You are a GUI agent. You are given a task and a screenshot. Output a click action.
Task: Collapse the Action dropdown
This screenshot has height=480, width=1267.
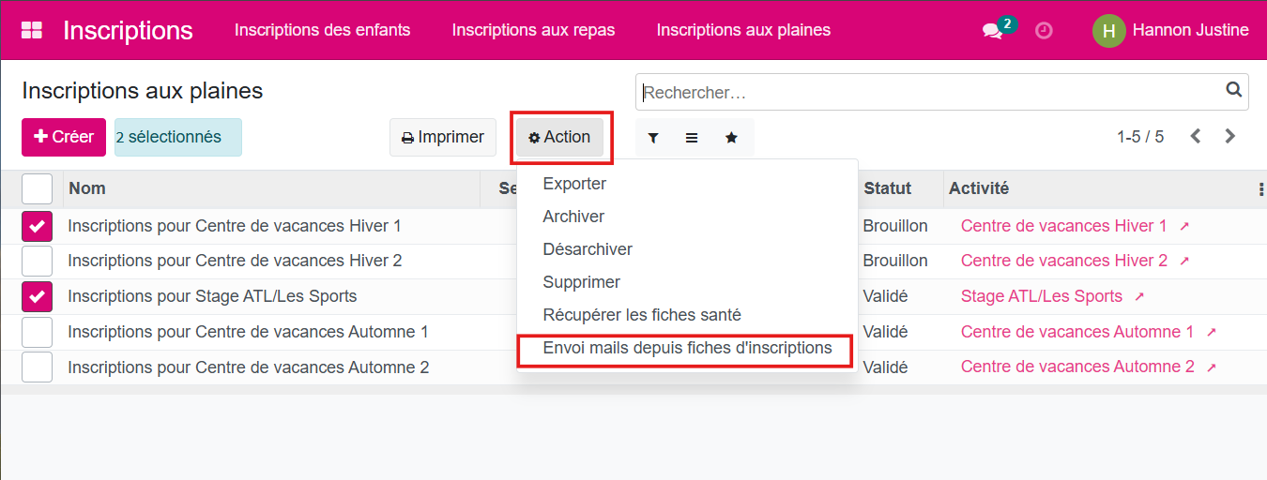click(559, 138)
